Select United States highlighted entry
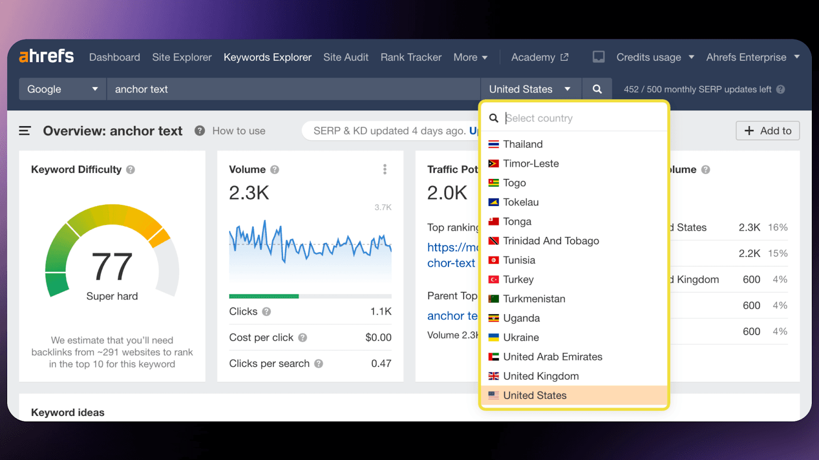Viewport: 819px width, 460px height. tap(574, 396)
